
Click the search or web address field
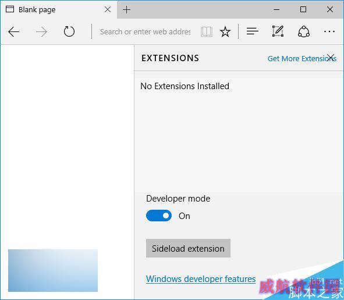[x=145, y=32]
